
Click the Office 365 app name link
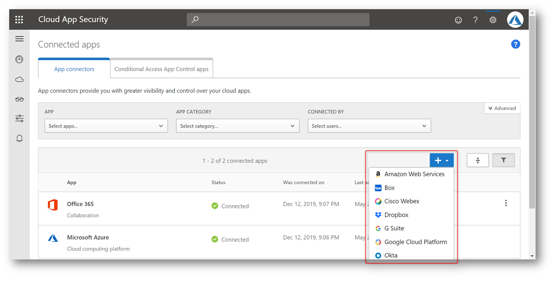click(x=80, y=204)
